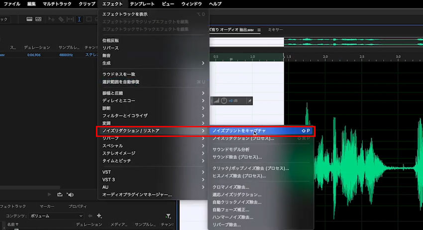Click the preview Play button in Files panel

[x=49, y=194]
